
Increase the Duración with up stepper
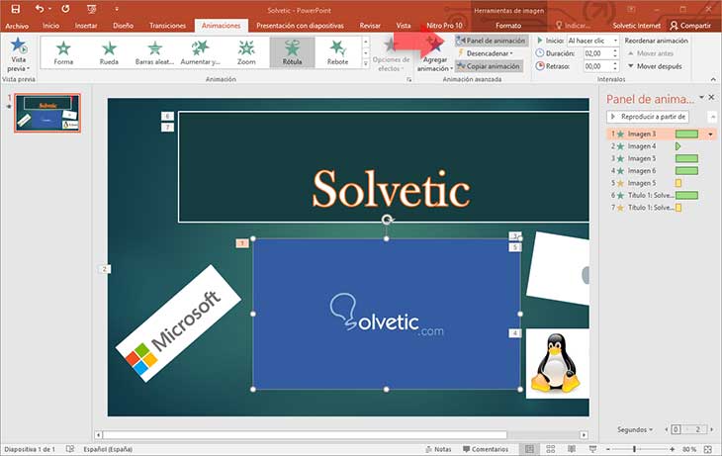[x=615, y=51]
